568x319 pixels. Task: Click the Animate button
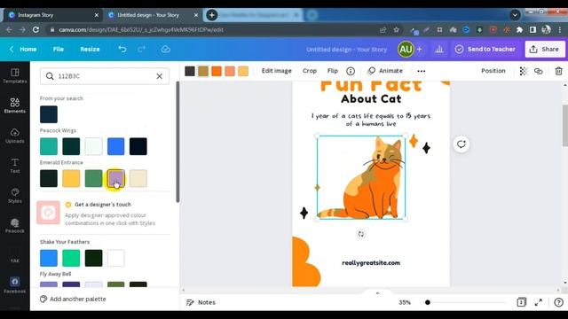[385, 71]
